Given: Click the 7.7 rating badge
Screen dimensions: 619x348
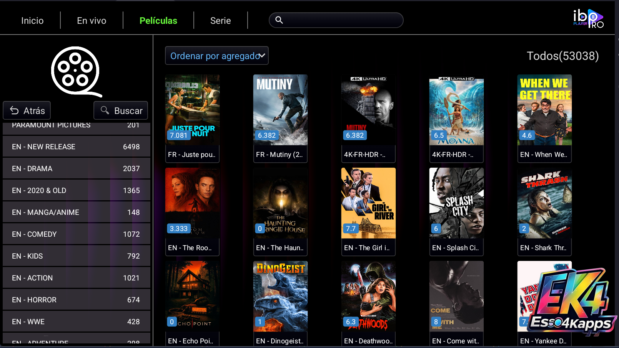Looking at the screenshot, I should coord(351,229).
